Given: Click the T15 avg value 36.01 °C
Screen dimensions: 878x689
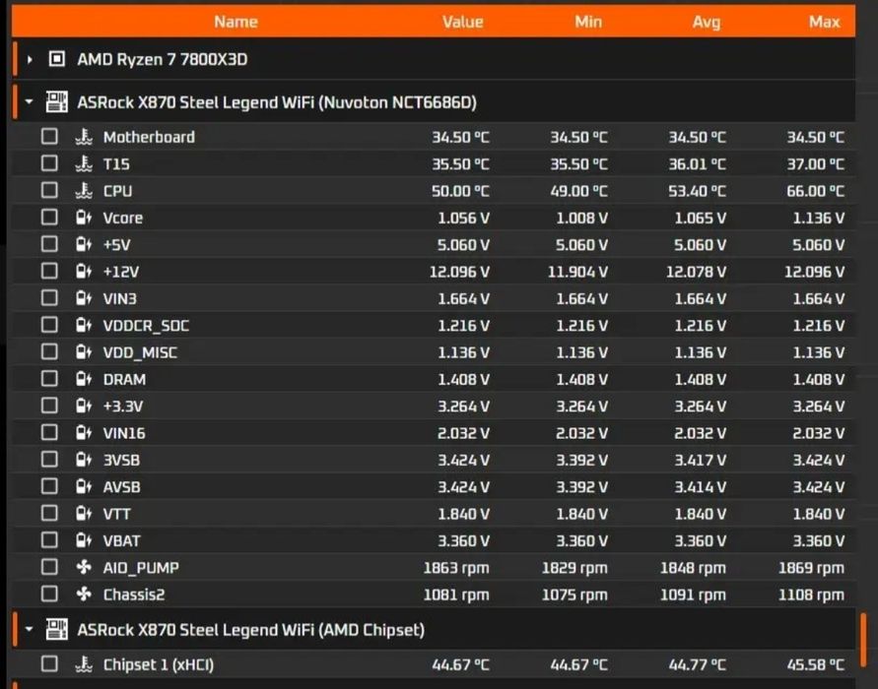Looking at the screenshot, I should point(697,163).
